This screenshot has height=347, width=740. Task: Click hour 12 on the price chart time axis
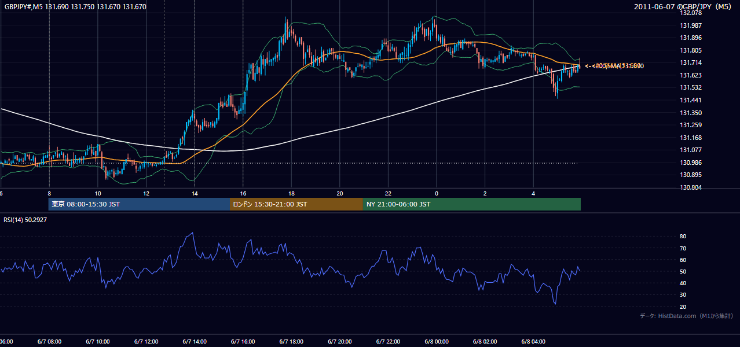(x=146, y=193)
